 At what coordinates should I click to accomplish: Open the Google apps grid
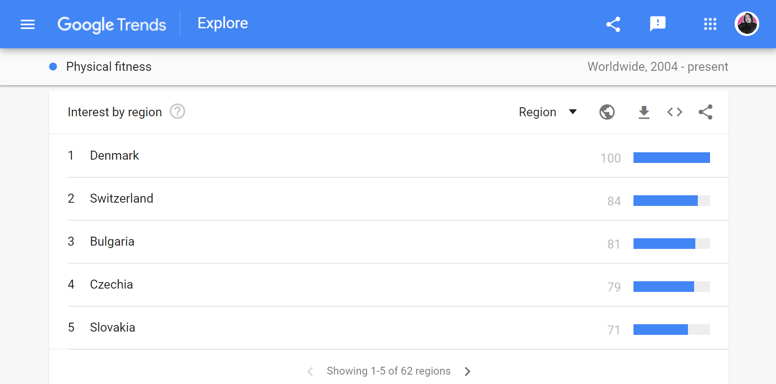(x=710, y=24)
